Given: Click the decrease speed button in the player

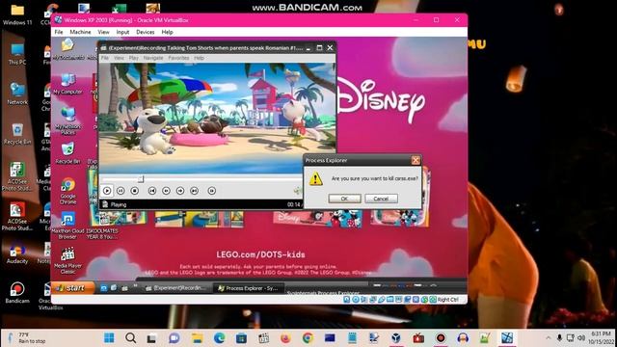Looking at the screenshot, I should [166, 191].
